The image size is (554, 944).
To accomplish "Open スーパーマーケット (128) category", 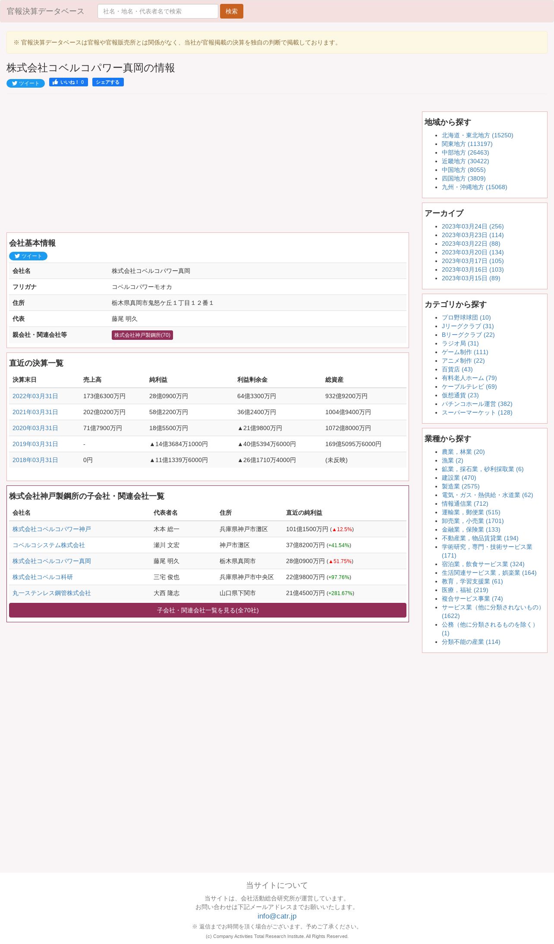I will tap(477, 412).
